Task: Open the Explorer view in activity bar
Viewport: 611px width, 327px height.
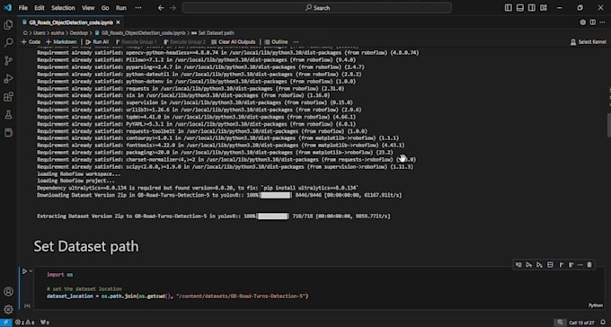Action: 8,25
